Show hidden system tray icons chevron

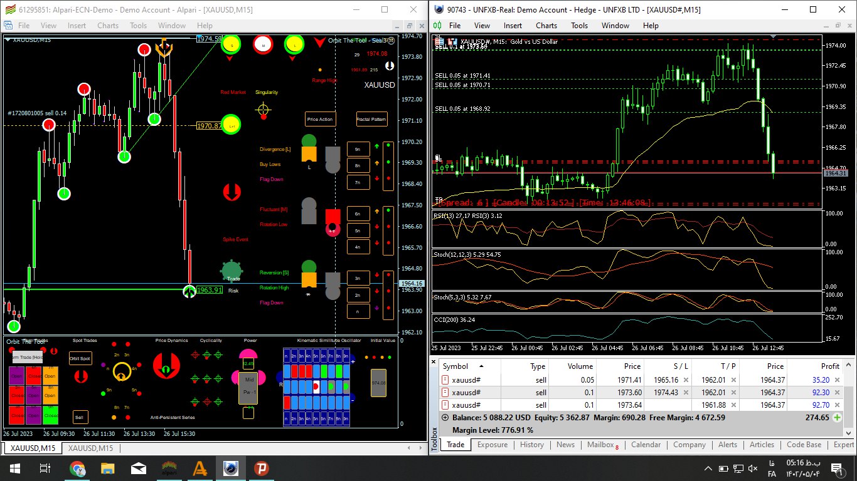(708, 468)
